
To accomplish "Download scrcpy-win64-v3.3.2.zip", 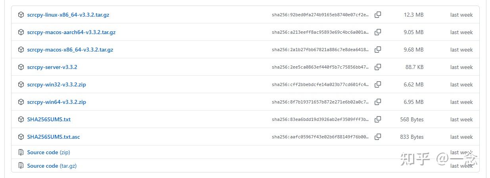I will pos(56,102).
